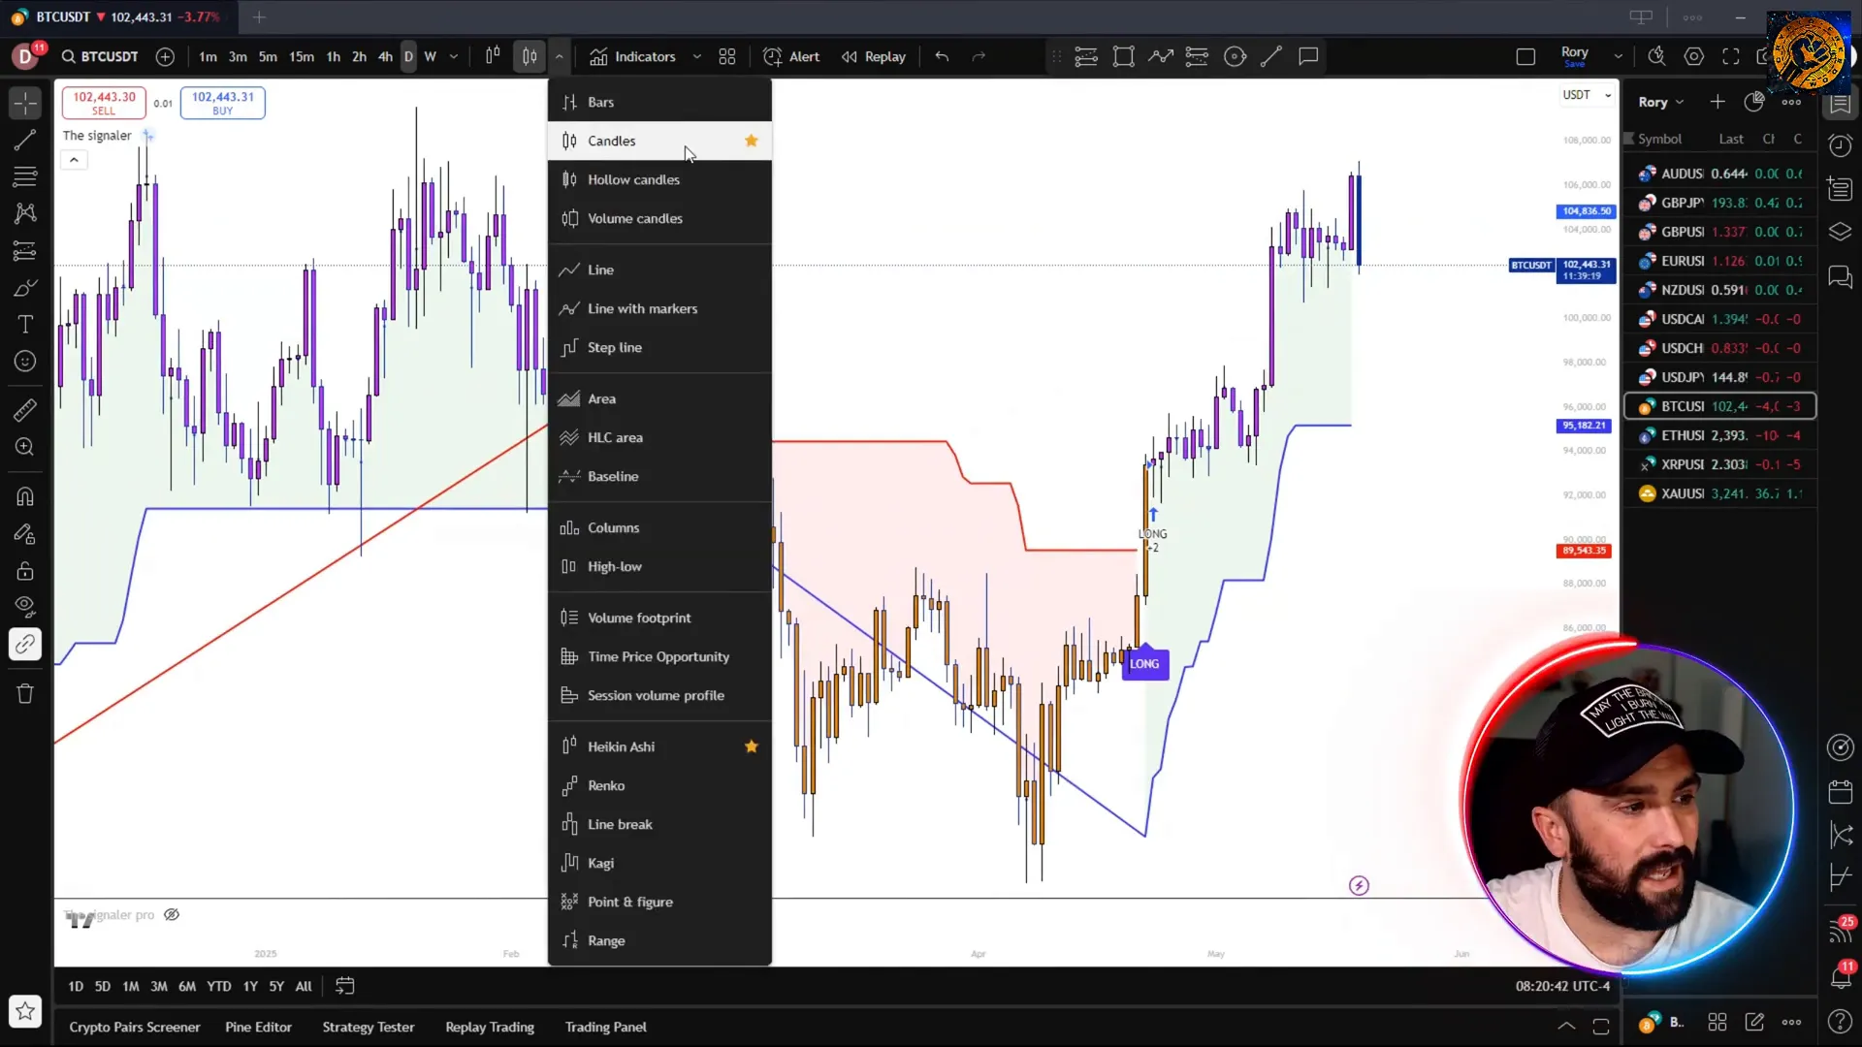Expand Indicators favorites dropdown arrow
The height and width of the screenshot is (1047, 1862).
click(696, 56)
